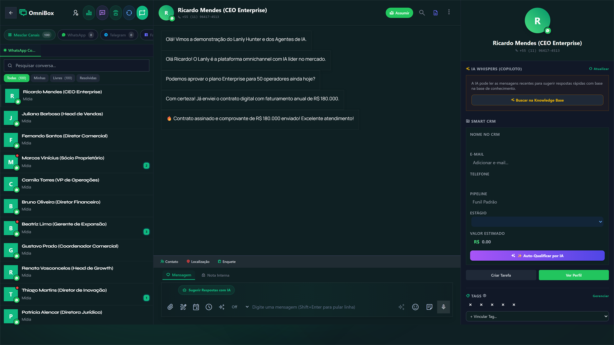Screen dimensions: 614x345
Task: Select the WhatsApp channel filter chip
Action: (x=78, y=35)
